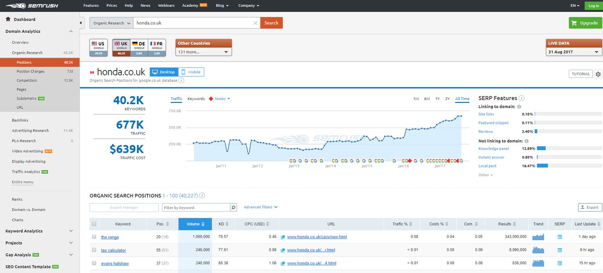Expand Advanced filters

pyautogui.click(x=260, y=207)
